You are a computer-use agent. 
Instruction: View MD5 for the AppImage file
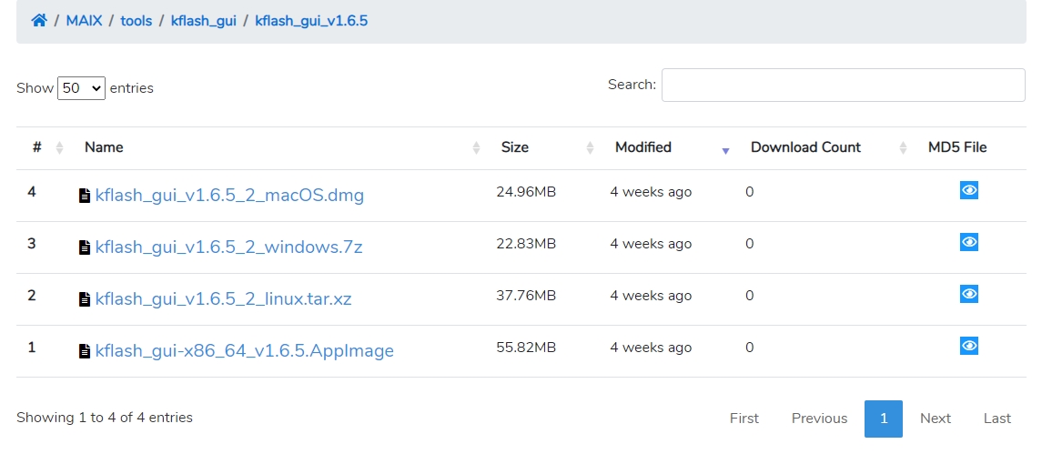pyautogui.click(x=969, y=346)
